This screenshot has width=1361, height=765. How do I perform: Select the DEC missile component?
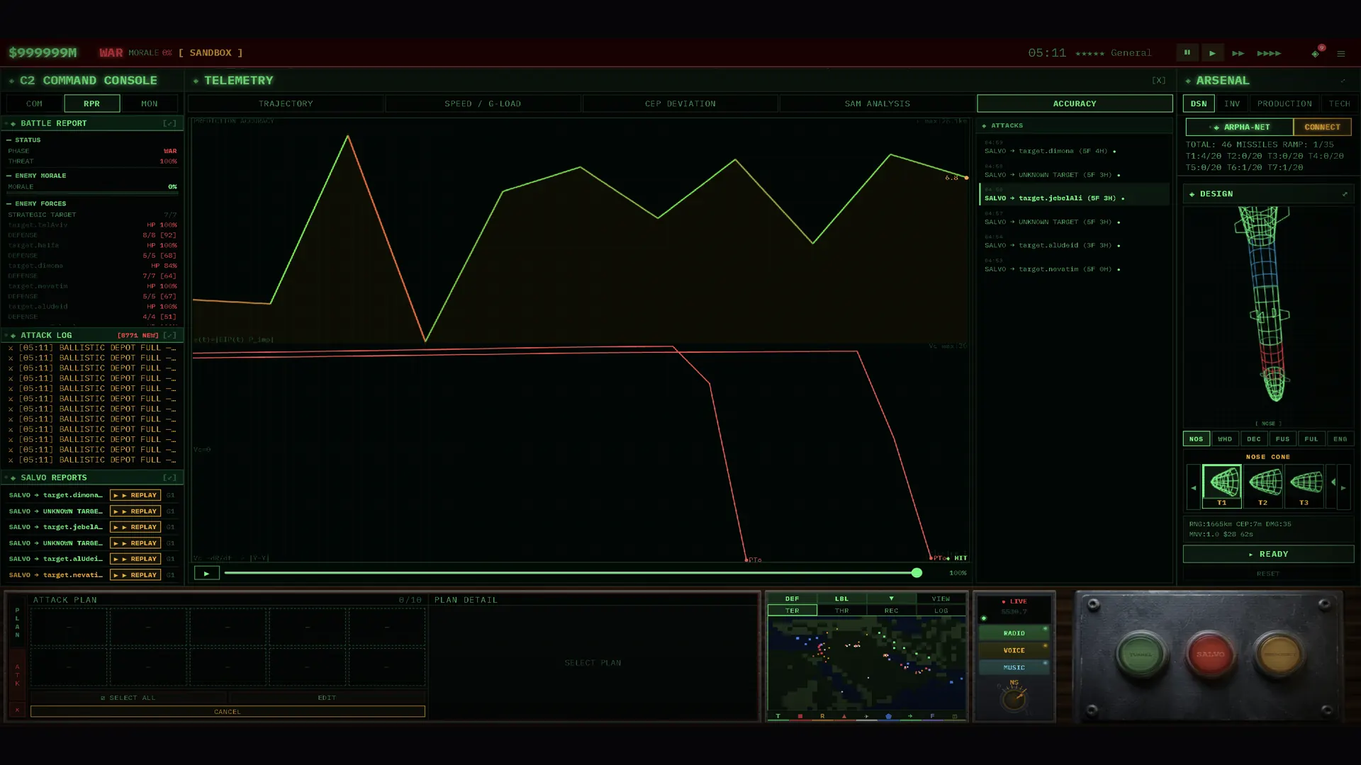tap(1254, 439)
